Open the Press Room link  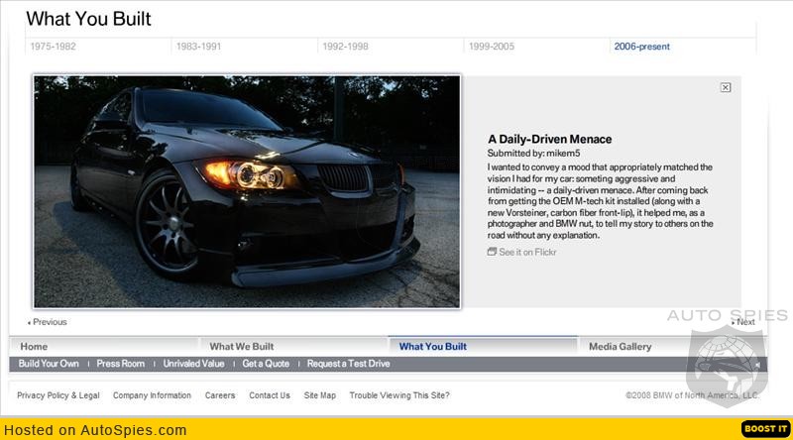pos(120,364)
